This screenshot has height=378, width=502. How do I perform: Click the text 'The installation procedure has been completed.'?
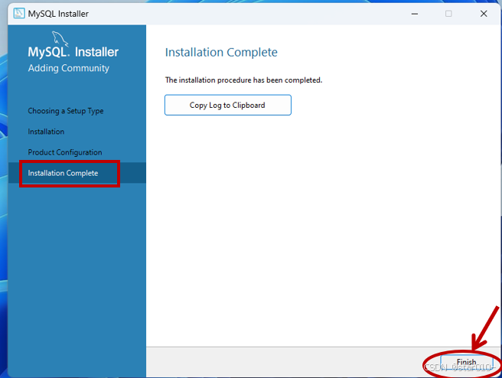(x=243, y=80)
